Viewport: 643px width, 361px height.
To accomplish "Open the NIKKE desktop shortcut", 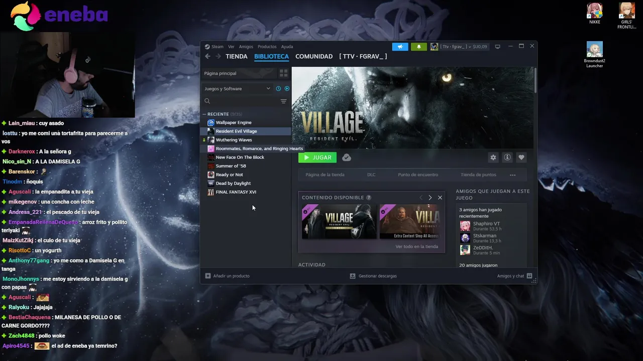I will (x=595, y=14).
